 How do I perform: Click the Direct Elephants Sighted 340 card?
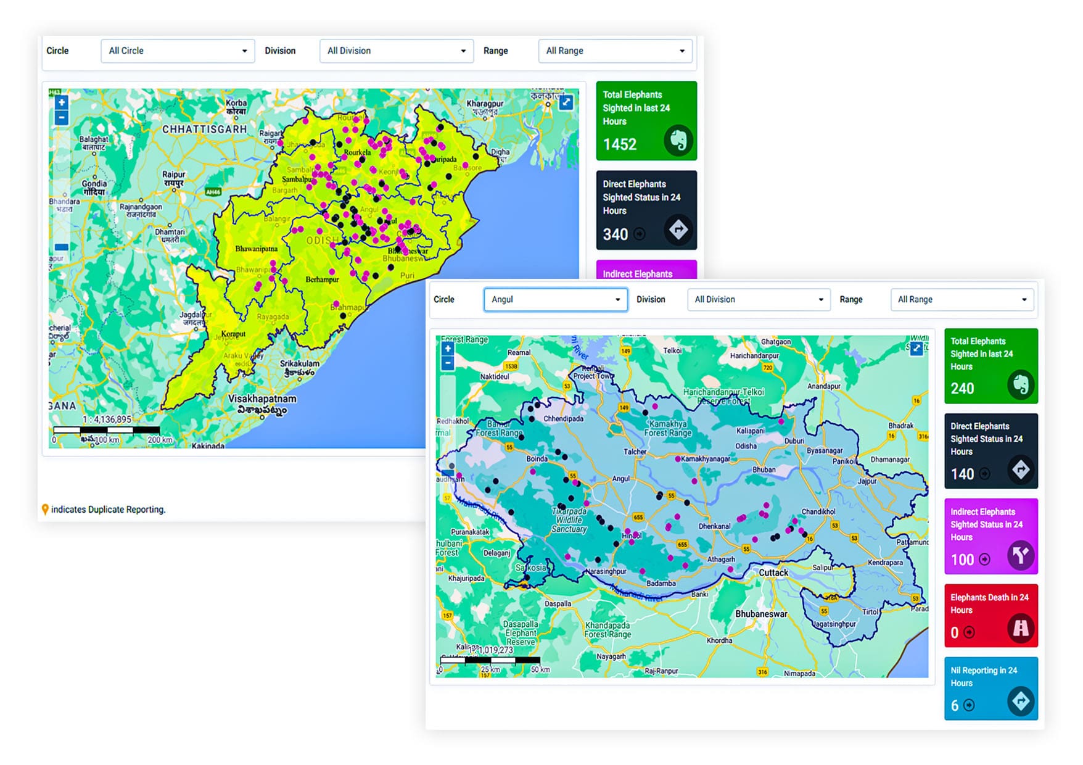[646, 210]
